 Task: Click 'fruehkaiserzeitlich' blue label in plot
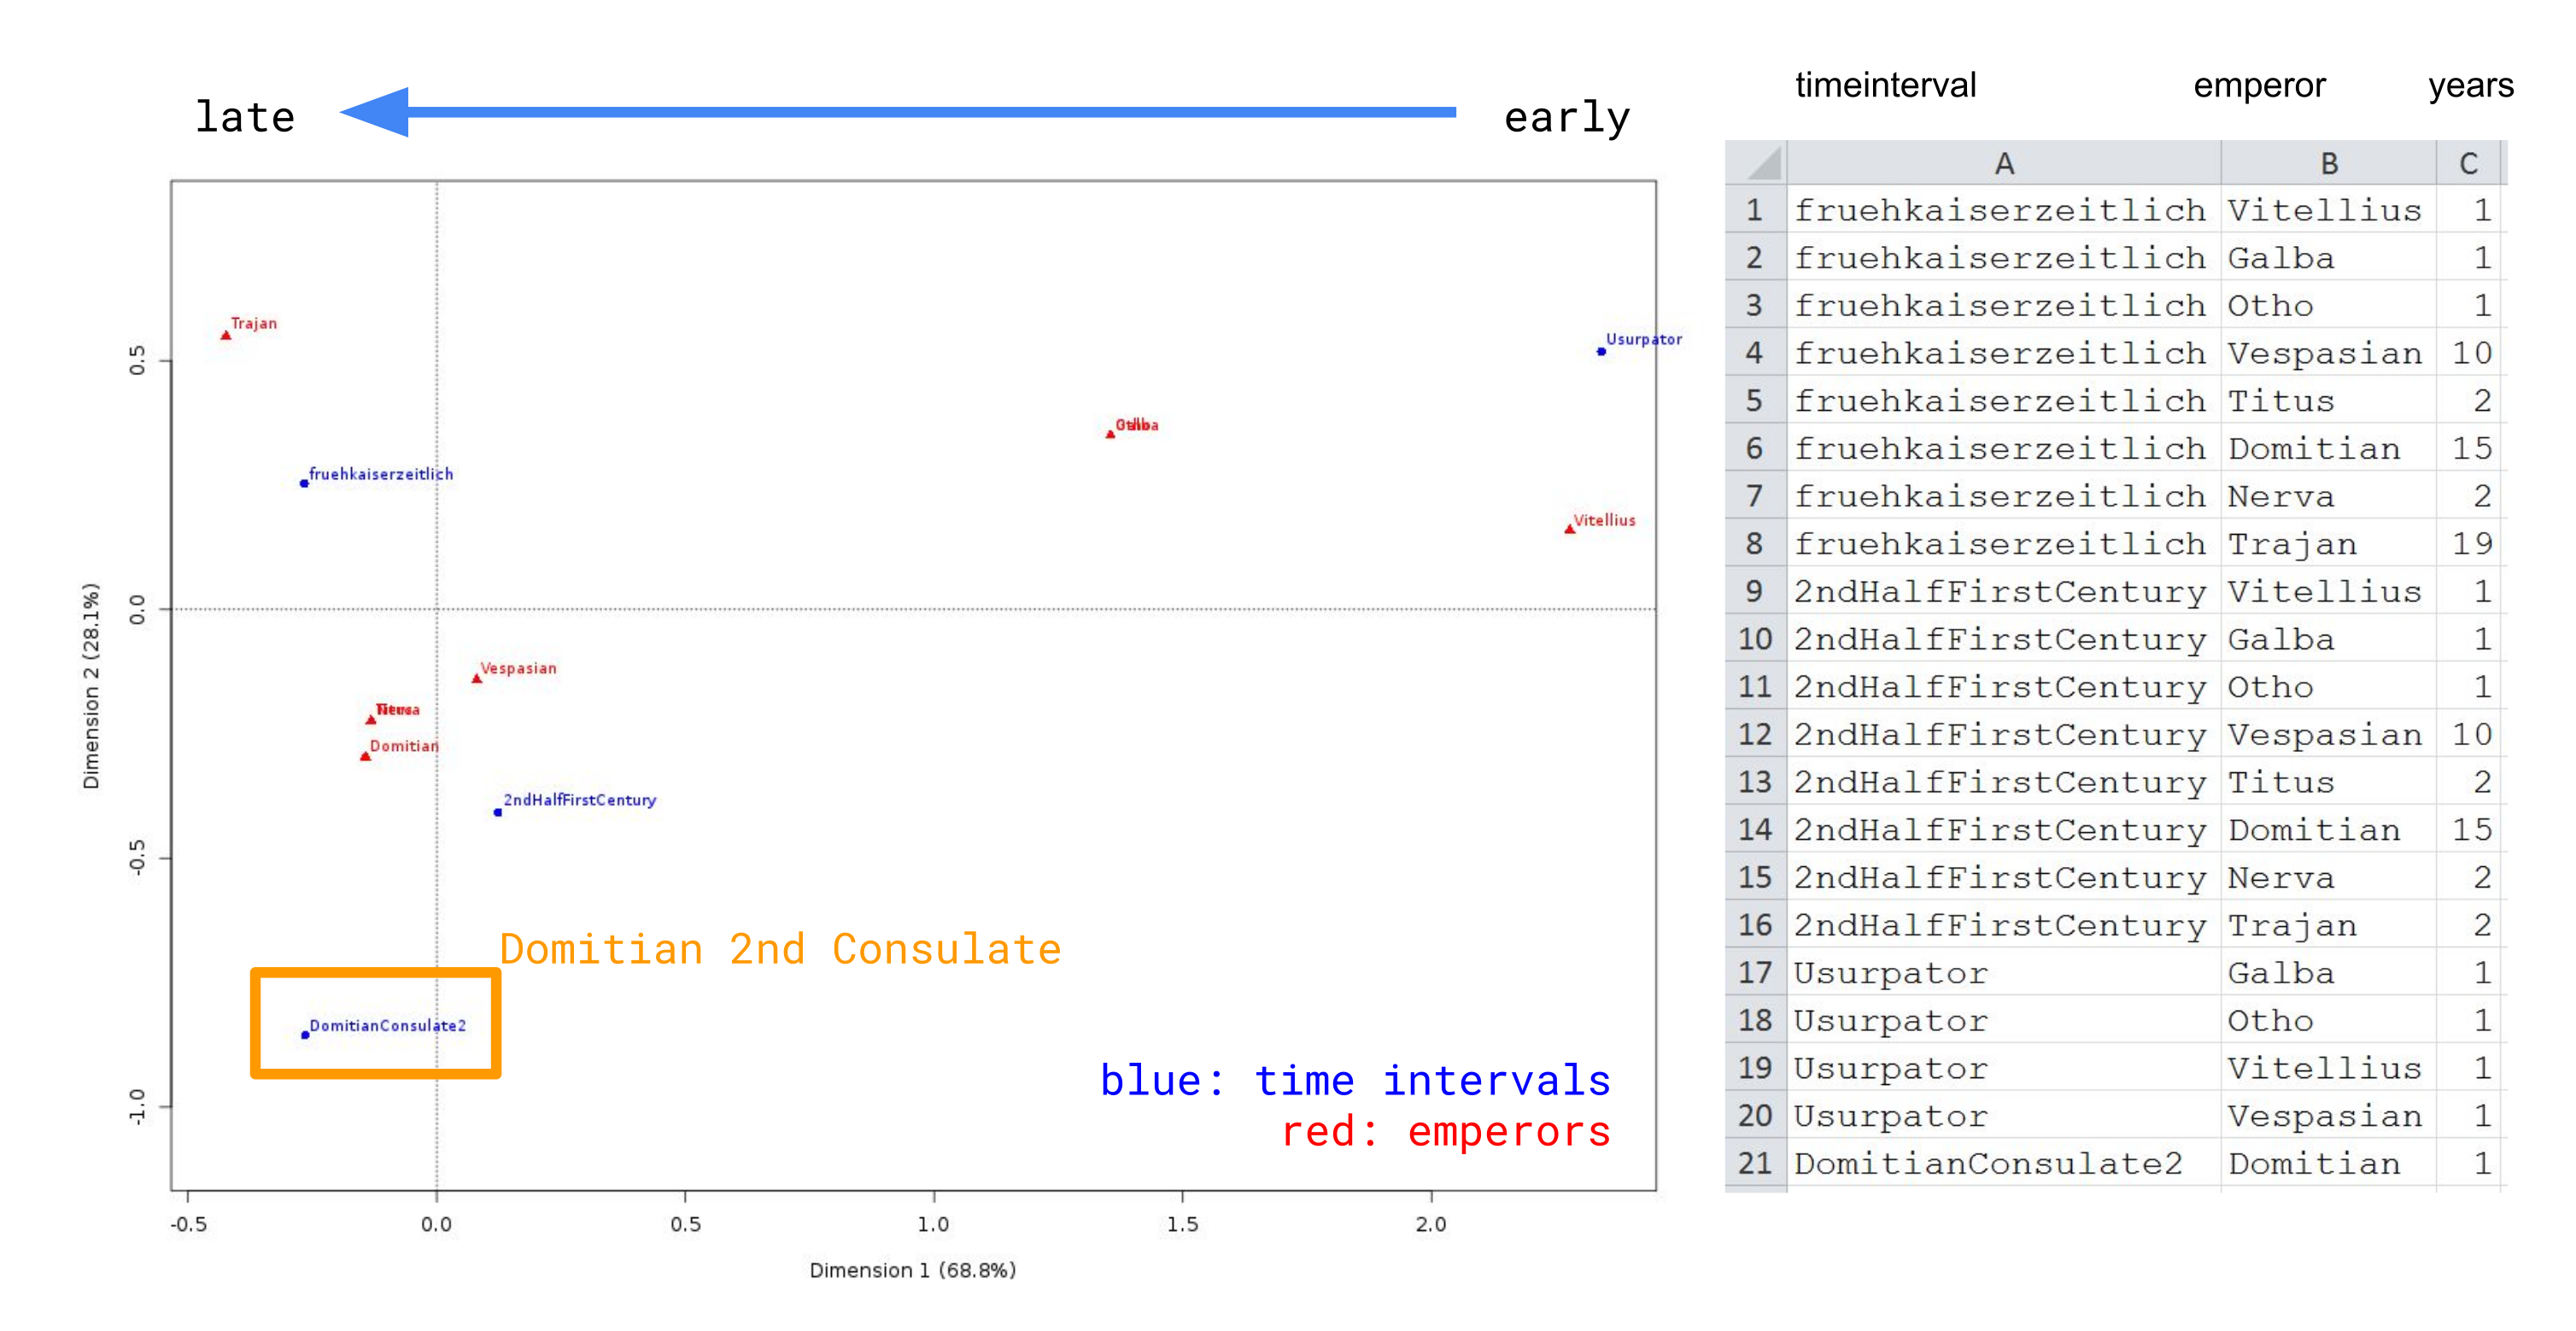(381, 474)
